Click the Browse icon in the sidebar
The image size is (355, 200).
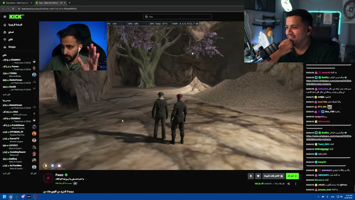pyautogui.click(x=5, y=32)
